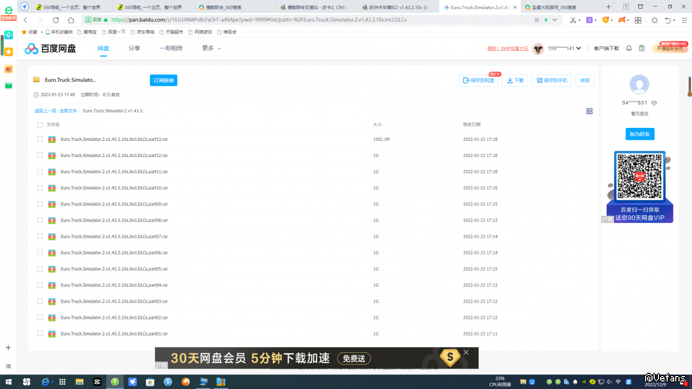Select checkbox for part01.rar file
The height and width of the screenshot is (389, 692).
coord(40,333)
